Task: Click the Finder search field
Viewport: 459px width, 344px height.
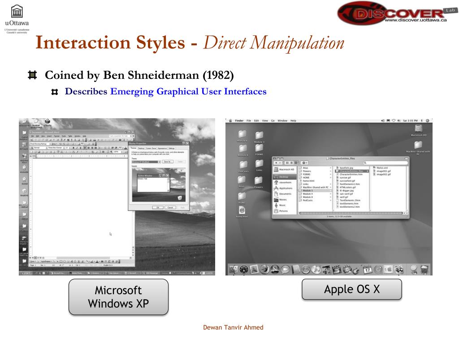Action: click(x=385, y=163)
